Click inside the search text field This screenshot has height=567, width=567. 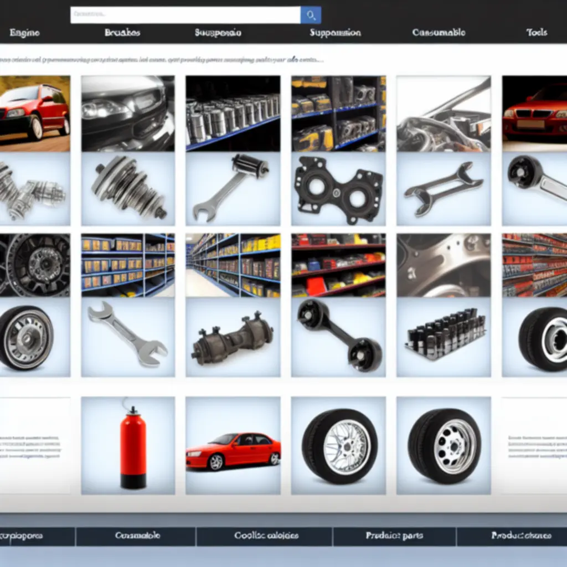point(185,15)
